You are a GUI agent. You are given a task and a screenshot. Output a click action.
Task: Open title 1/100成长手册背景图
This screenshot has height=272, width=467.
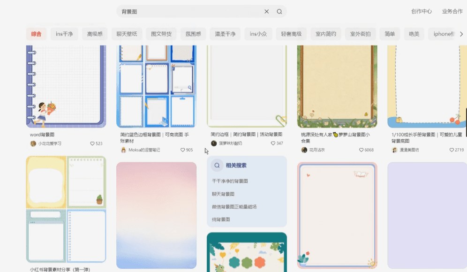click(427, 137)
